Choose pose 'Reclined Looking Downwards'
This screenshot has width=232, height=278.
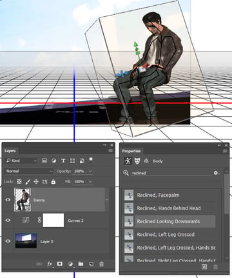(x=169, y=221)
